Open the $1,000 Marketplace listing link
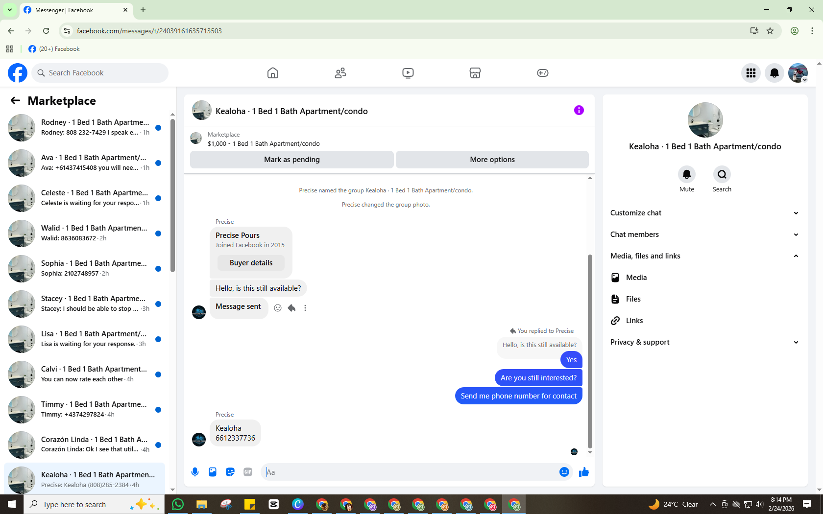The height and width of the screenshot is (514, 823). (264, 144)
